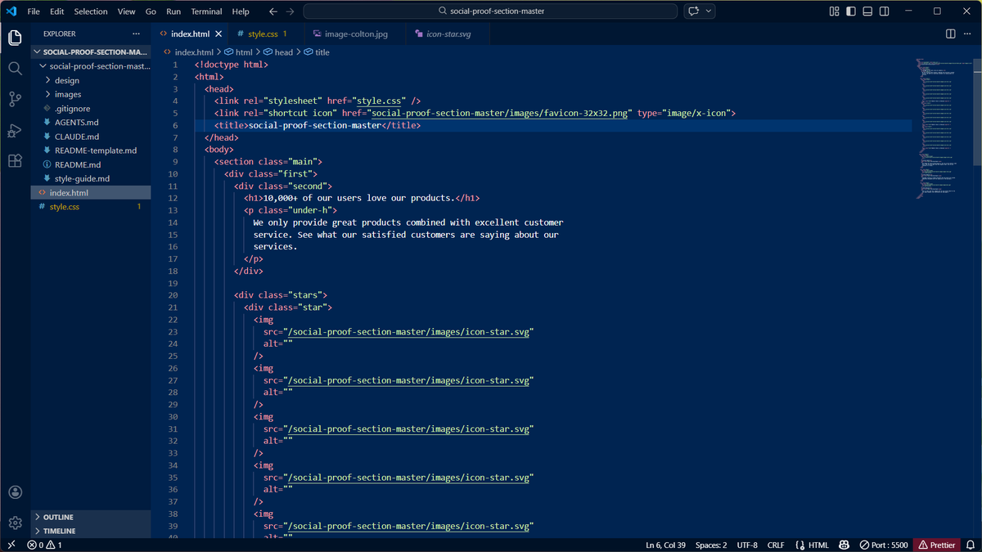Screen dimensions: 982x552
Task: Click the command center search box
Action: [490, 11]
